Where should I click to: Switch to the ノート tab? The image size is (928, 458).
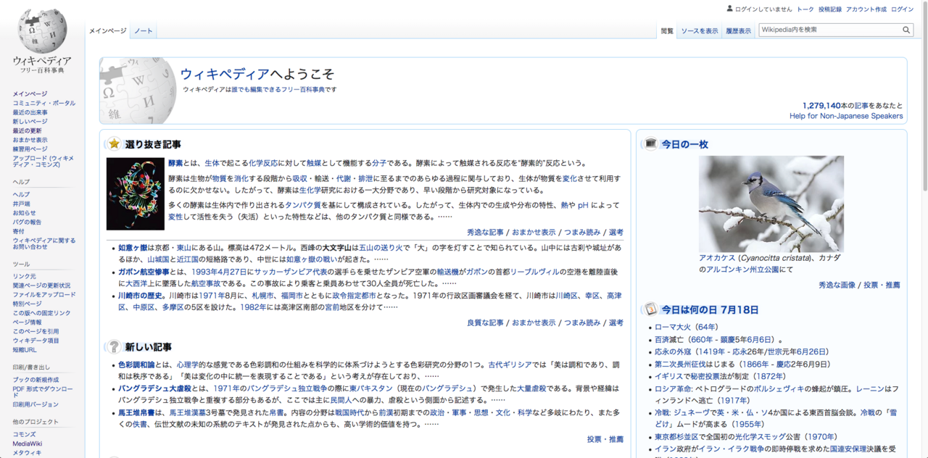pos(144,31)
